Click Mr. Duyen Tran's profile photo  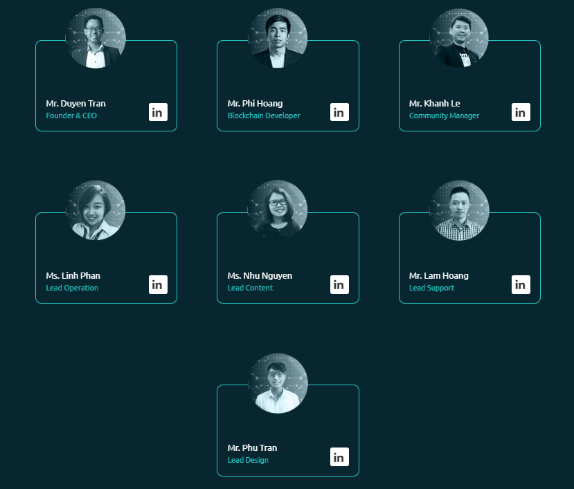(96, 39)
